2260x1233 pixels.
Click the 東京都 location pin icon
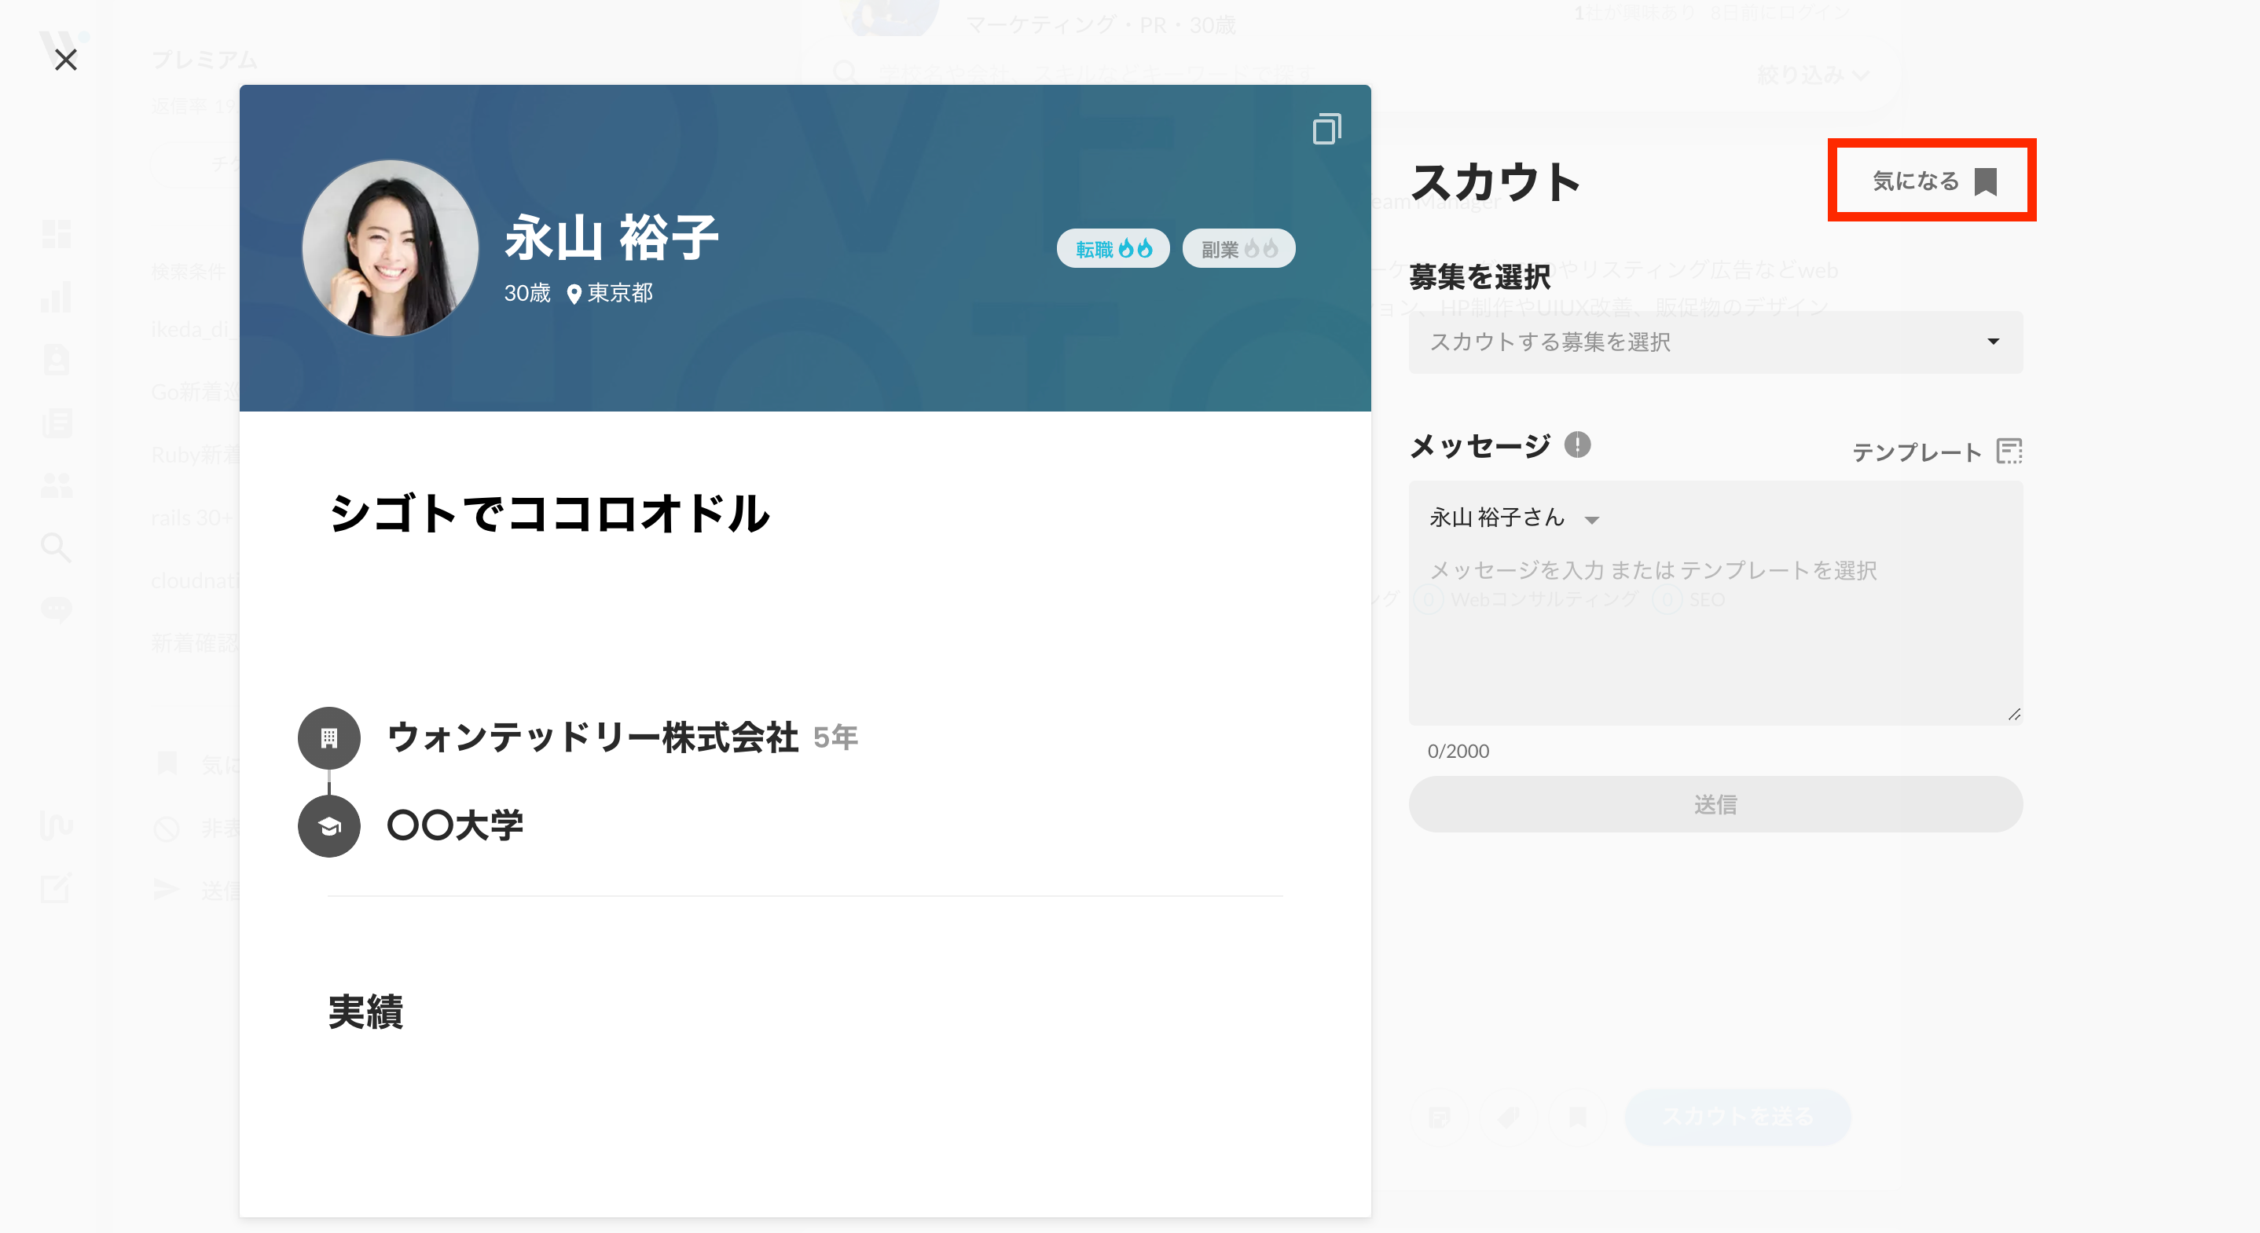[574, 294]
